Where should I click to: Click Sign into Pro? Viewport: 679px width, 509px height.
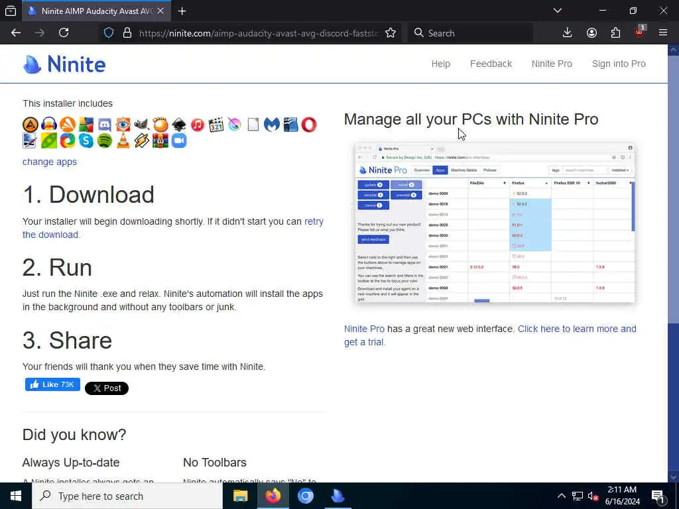point(619,64)
